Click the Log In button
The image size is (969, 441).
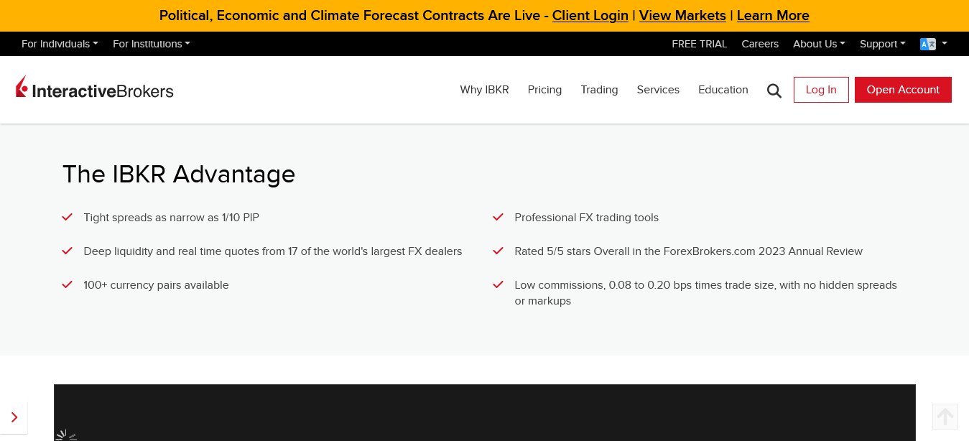tap(821, 90)
